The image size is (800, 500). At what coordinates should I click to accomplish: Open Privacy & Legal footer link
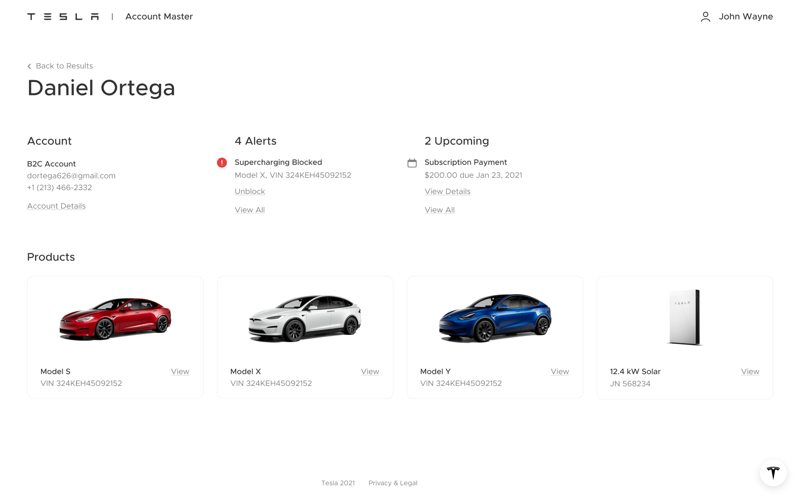393,483
